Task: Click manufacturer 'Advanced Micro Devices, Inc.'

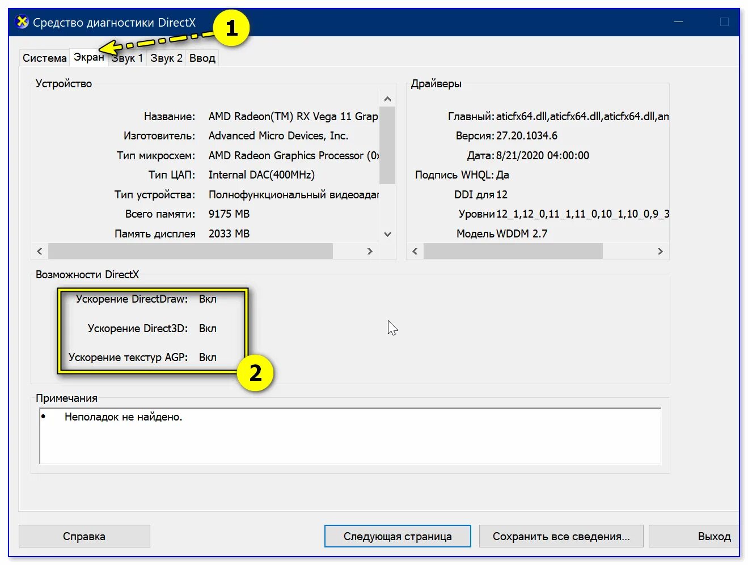Action: (278, 135)
